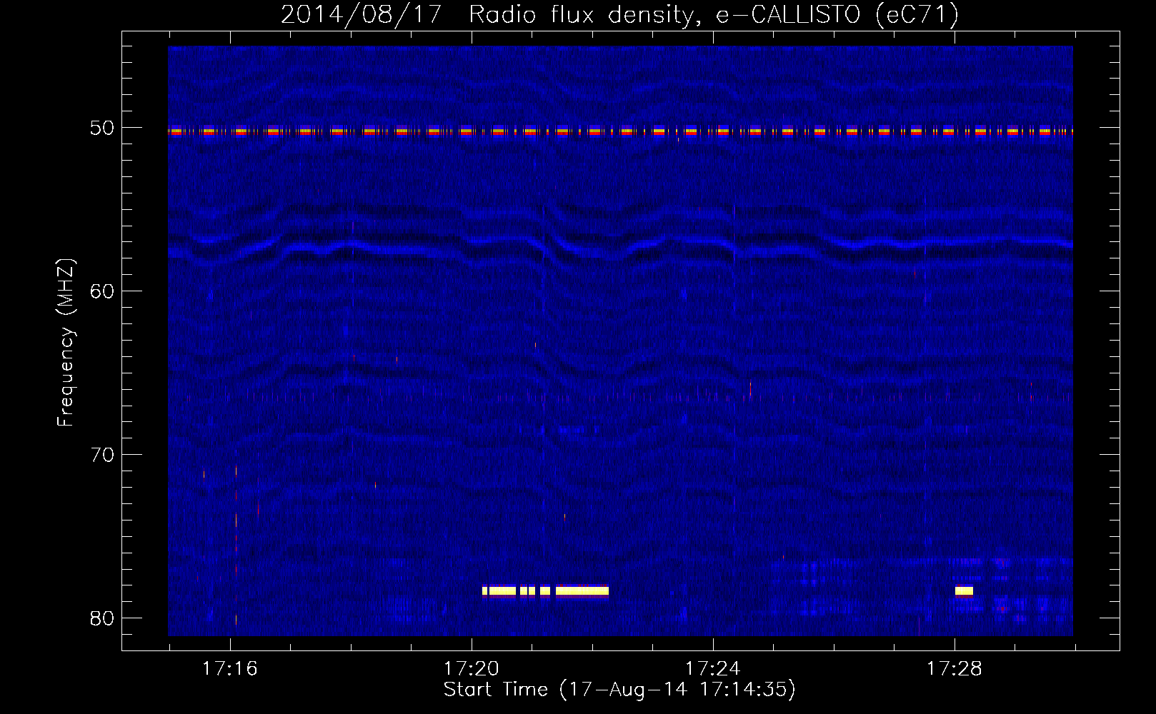Image resolution: width=1156 pixels, height=714 pixels.
Task: Select the 17:16 time tick label
Action: click(230, 669)
